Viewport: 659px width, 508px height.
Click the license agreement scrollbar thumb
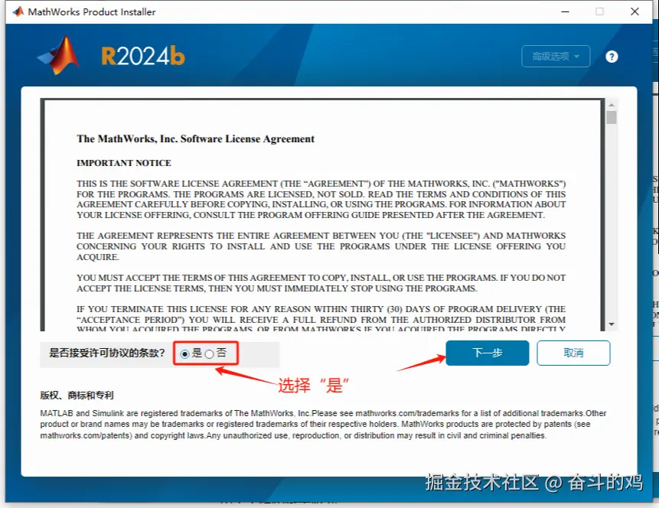pos(612,117)
